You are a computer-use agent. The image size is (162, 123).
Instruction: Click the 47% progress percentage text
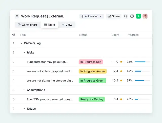(x=130, y=71)
